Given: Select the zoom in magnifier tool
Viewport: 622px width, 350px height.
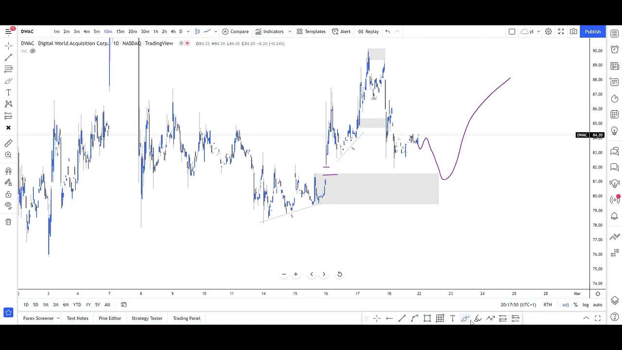Looking at the screenshot, I should (x=8, y=155).
